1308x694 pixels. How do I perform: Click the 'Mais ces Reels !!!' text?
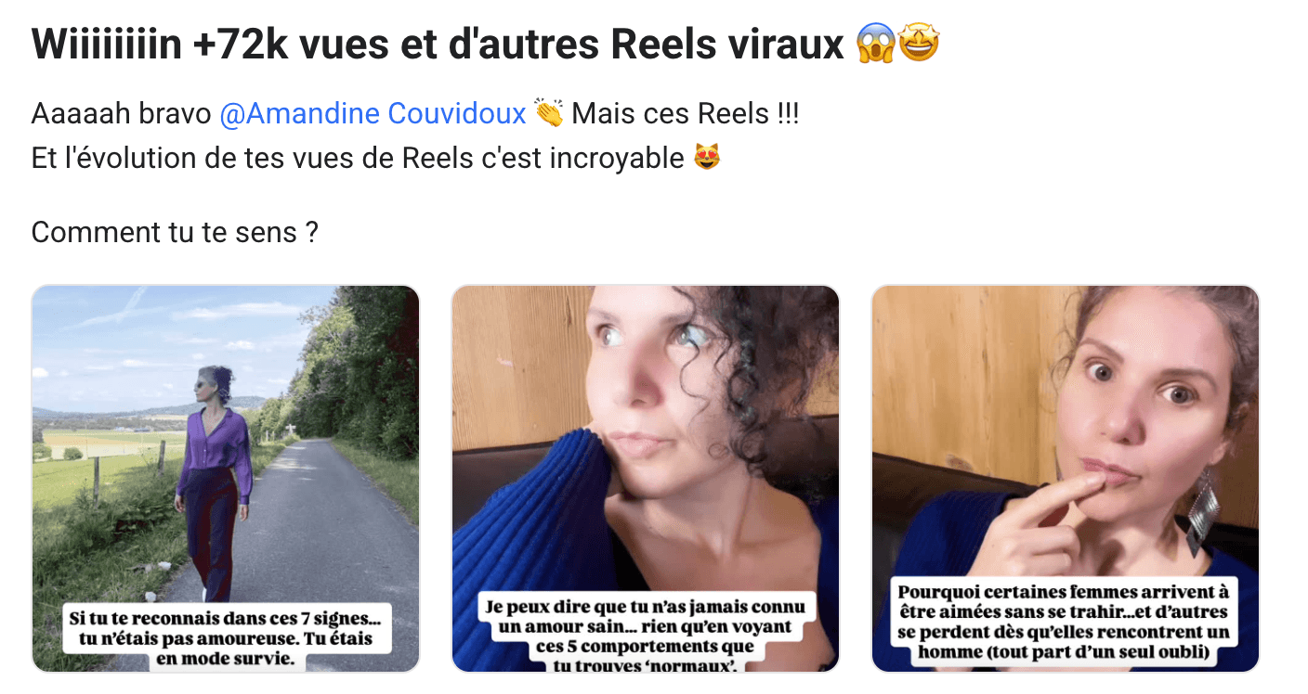tap(686, 114)
